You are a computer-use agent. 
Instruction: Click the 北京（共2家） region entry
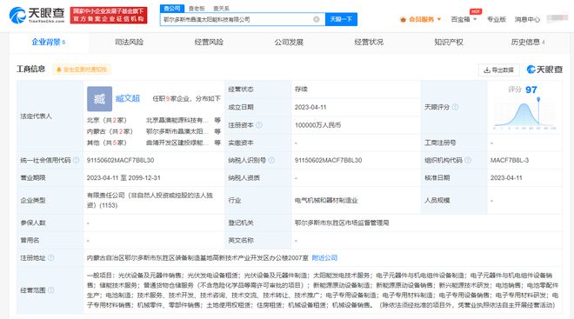click(x=106, y=120)
